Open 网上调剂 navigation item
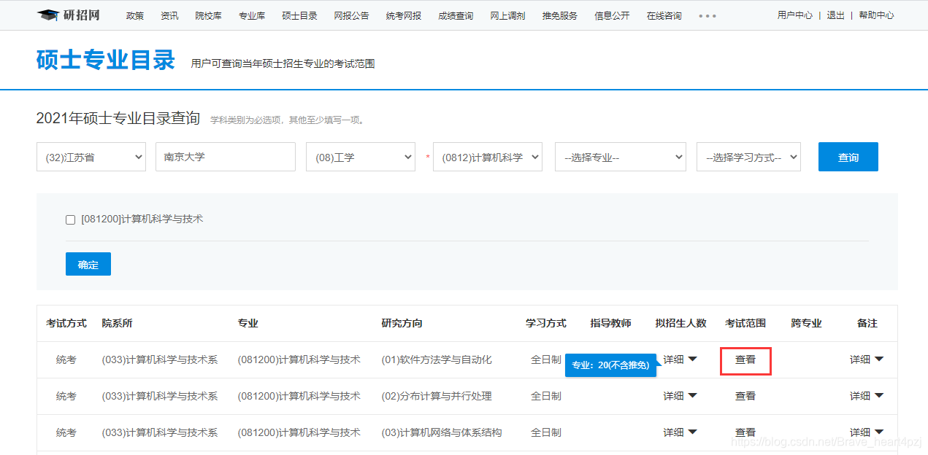 [x=507, y=15]
